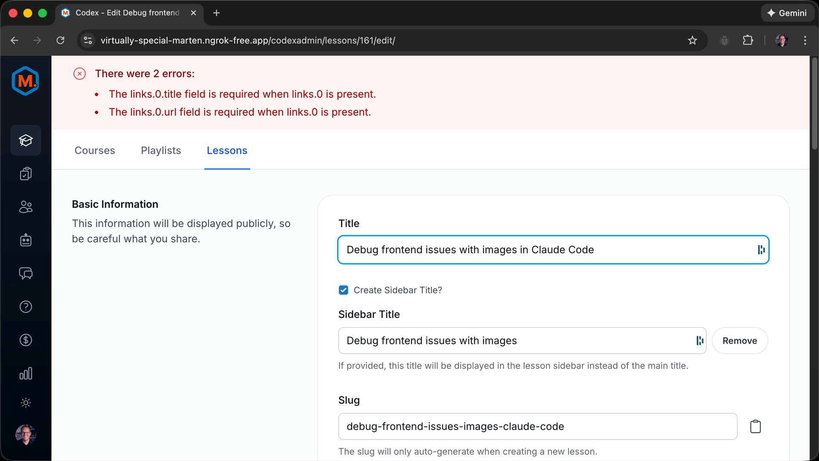Open the Users section with people icon

point(26,207)
